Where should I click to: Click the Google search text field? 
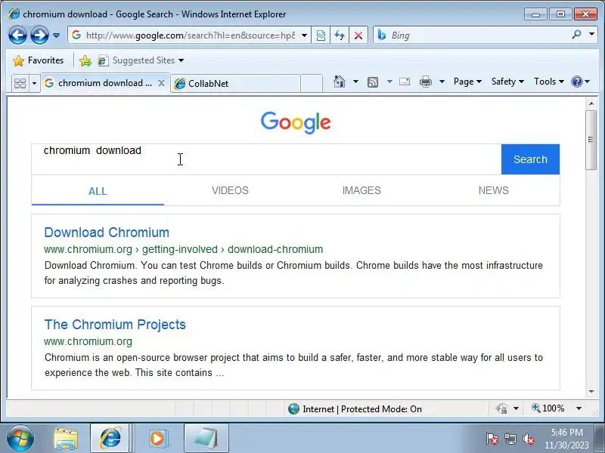[x=266, y=159]
